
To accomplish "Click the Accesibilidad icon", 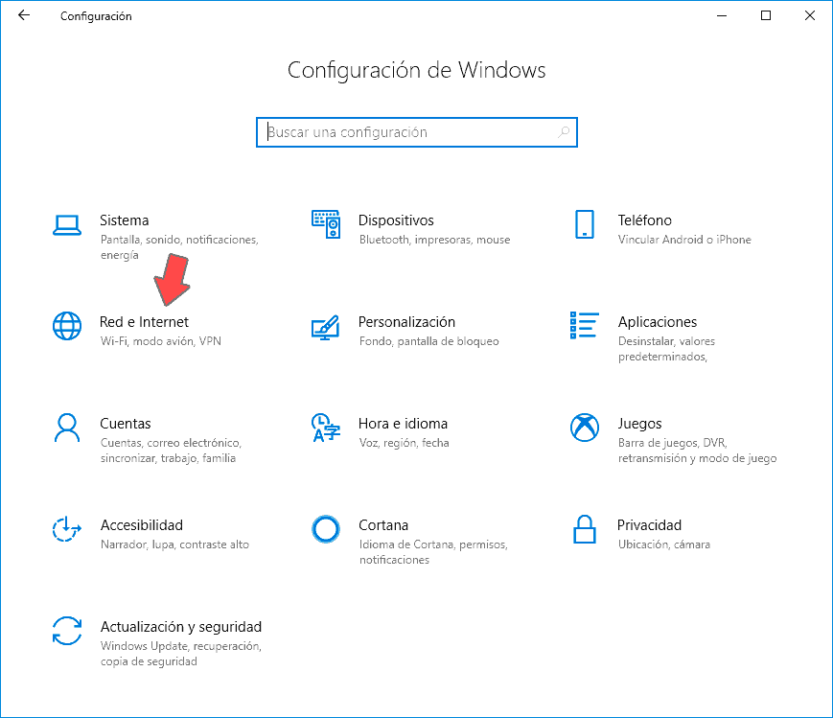I will point(66,529).
